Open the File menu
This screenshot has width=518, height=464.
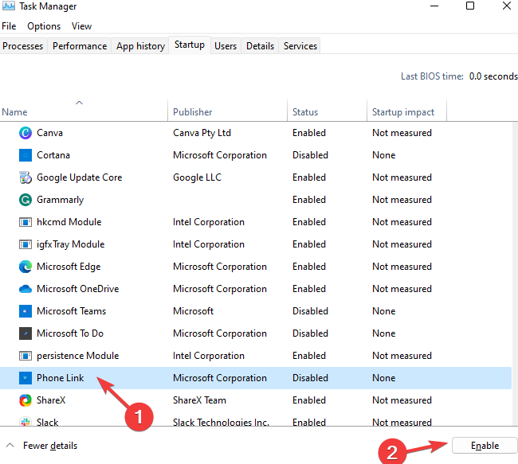pyautogui.click(x=9, y=26)
